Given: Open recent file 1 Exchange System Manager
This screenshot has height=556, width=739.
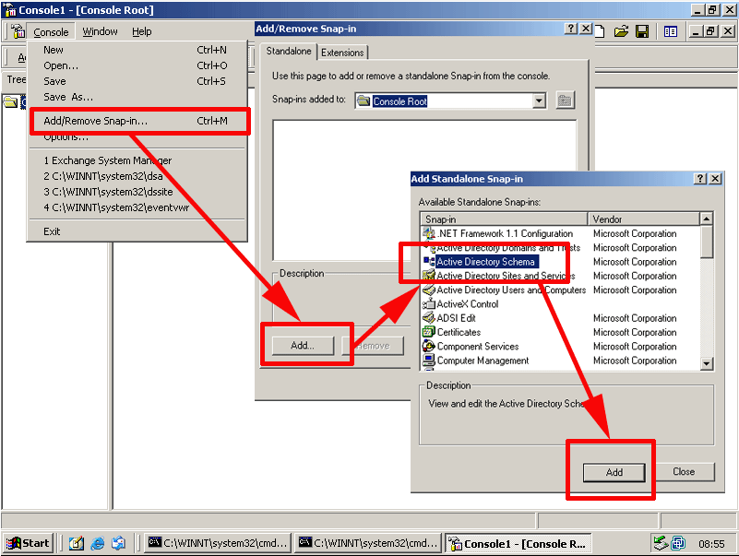Looking at the screenshot, I should [x=136, y=160].
